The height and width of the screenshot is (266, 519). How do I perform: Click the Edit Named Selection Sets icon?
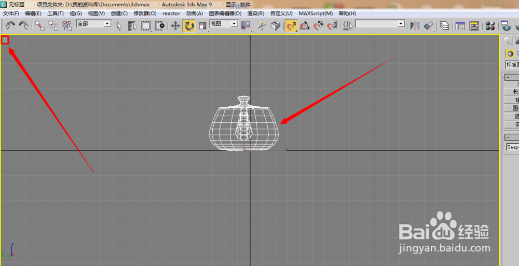tap(348, 25)
